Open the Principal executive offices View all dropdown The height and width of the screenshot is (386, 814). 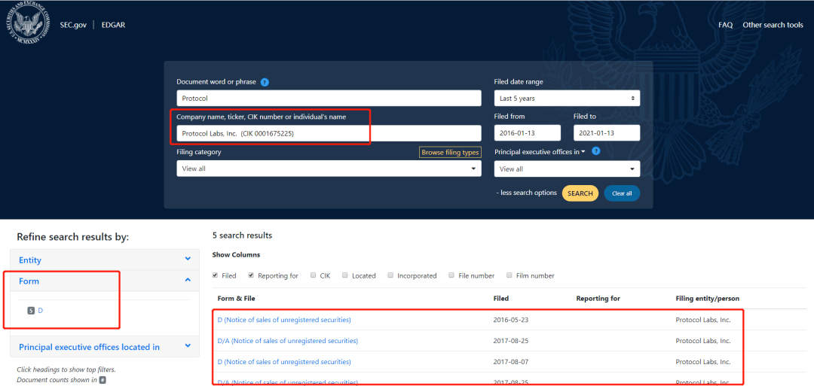(567, 169)
